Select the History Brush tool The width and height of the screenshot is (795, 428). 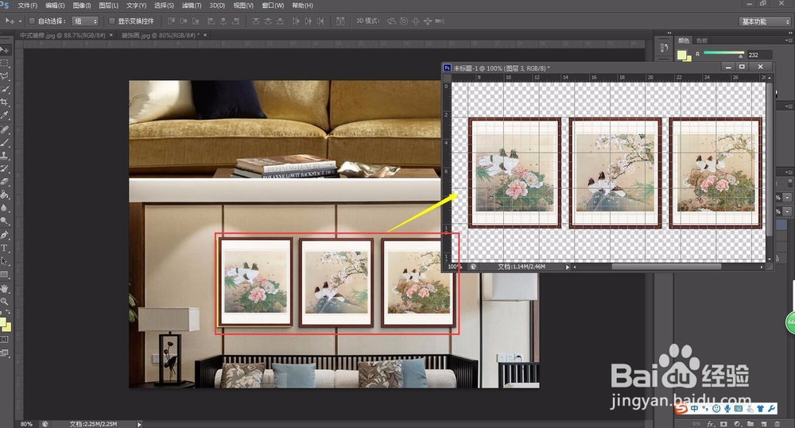point(5,168)
